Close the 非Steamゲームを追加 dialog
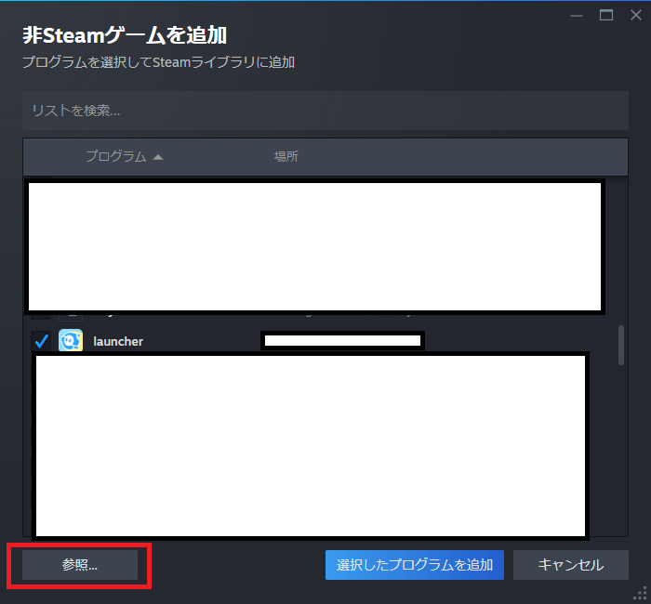 pos(634,15)
